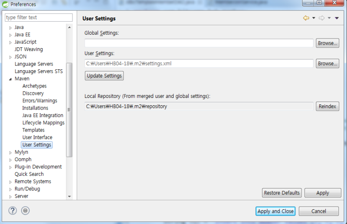The image size is (347, 224).
Task: Select Language Servers STS item
Action: [39, 71]
